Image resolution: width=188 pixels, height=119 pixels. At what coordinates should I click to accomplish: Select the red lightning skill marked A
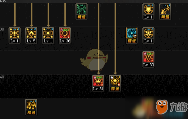pos(148,57)
